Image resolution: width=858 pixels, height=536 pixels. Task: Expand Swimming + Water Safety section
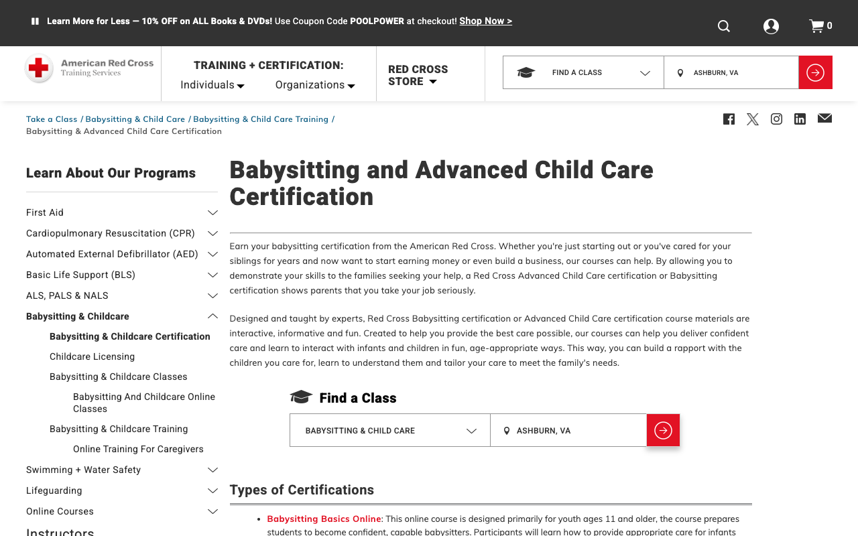(212, 470)
